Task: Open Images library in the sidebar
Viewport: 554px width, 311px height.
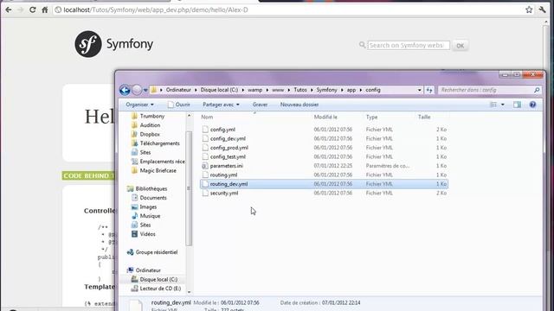Action: pyautogui.click(x=144, y=207)
